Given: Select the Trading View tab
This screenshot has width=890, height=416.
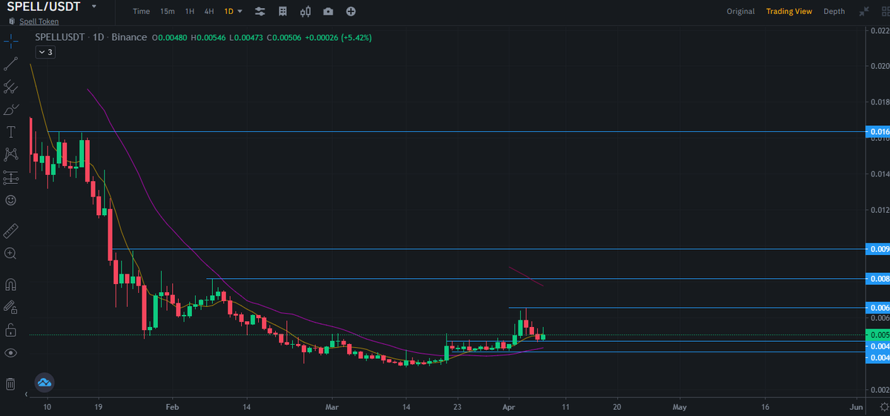Looking at the screenshot, I should [789, 11].
